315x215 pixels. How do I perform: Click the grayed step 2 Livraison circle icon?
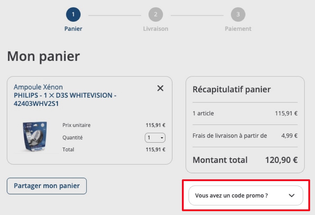[x=156, y=15]
